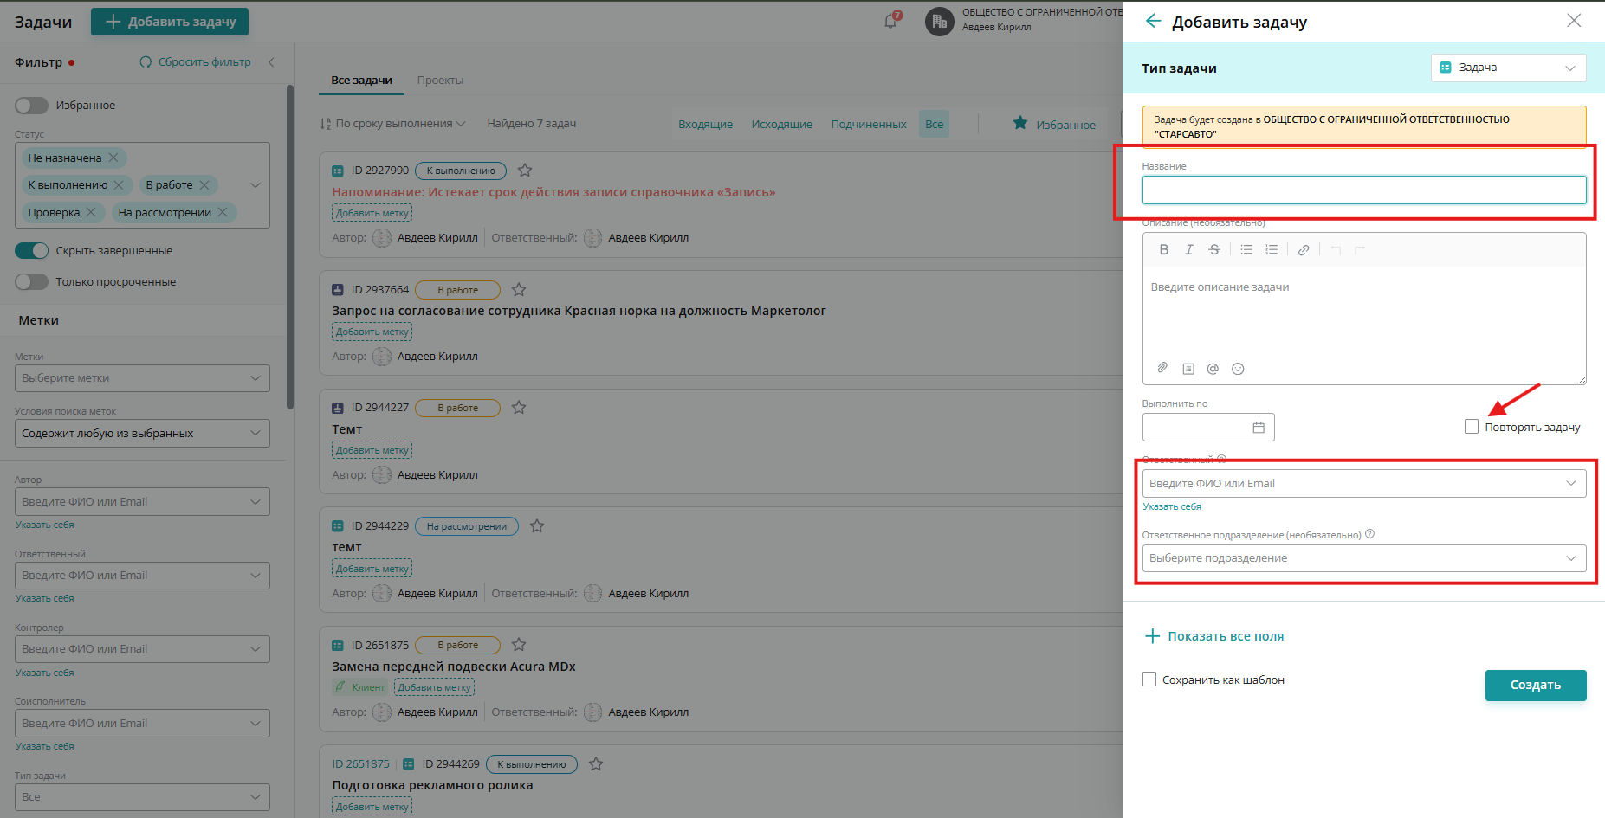1605x818 pixels.
Task: Disable the 'Скрыть завершенные' switch
Action: [x=31, y=251]
